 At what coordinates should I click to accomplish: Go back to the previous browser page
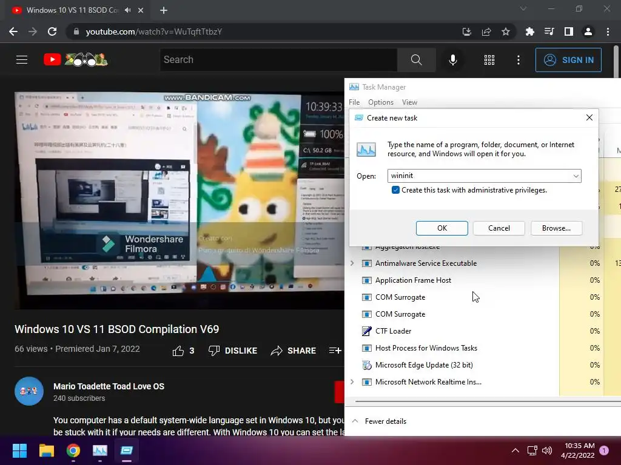point(13,31)
